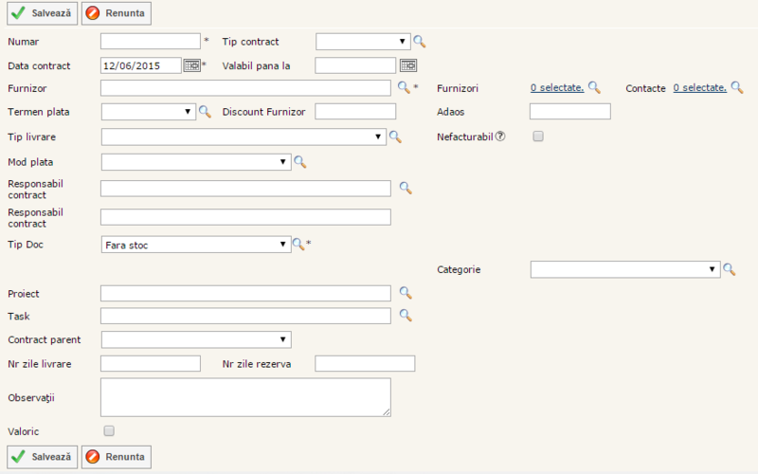The height and width of the screenshot is (474, 758).
Task: Open the calendar picker for Valabil pana la
Action: tap(407, 65)
